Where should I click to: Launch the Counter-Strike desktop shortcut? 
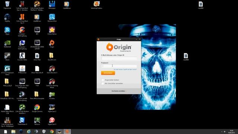(22, 57)
